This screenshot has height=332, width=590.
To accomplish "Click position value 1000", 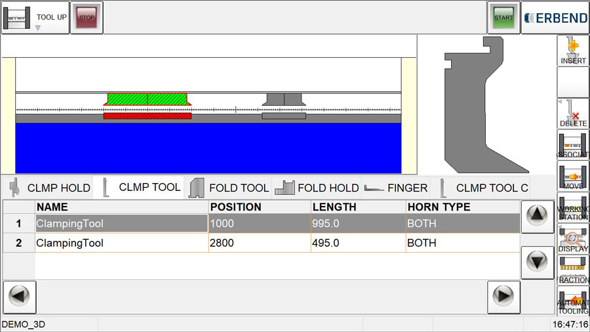I will (x=260, y=224).
